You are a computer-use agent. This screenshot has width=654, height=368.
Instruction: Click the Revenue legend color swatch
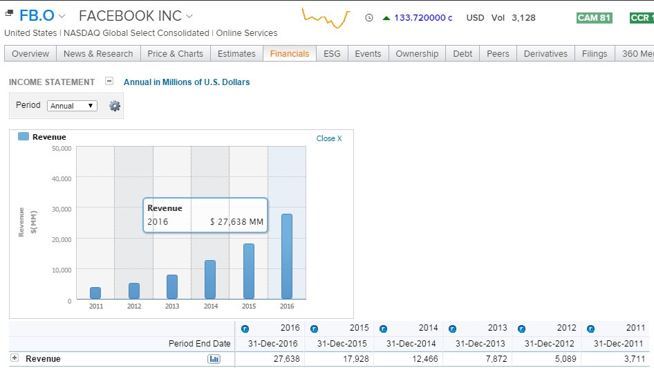pos(24,136)
